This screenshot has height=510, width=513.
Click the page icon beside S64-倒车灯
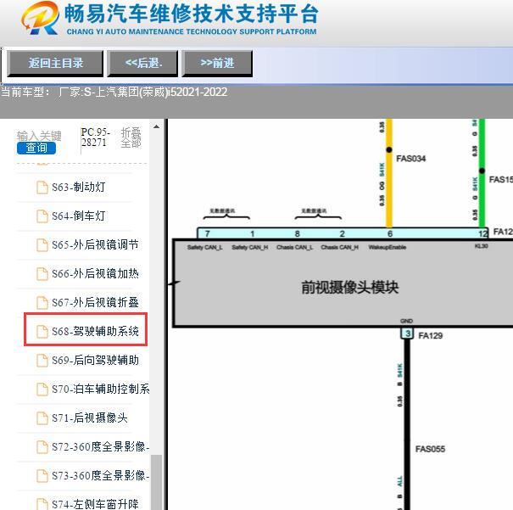42,216
